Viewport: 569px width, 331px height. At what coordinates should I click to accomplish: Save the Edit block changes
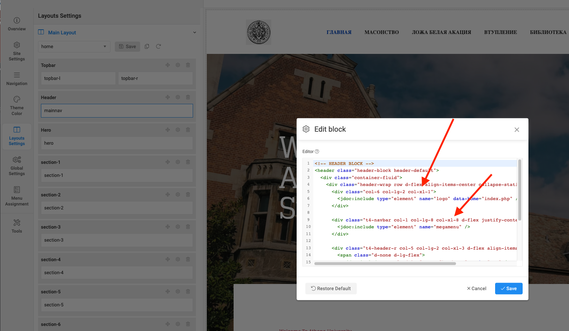[x=509, y=289]
